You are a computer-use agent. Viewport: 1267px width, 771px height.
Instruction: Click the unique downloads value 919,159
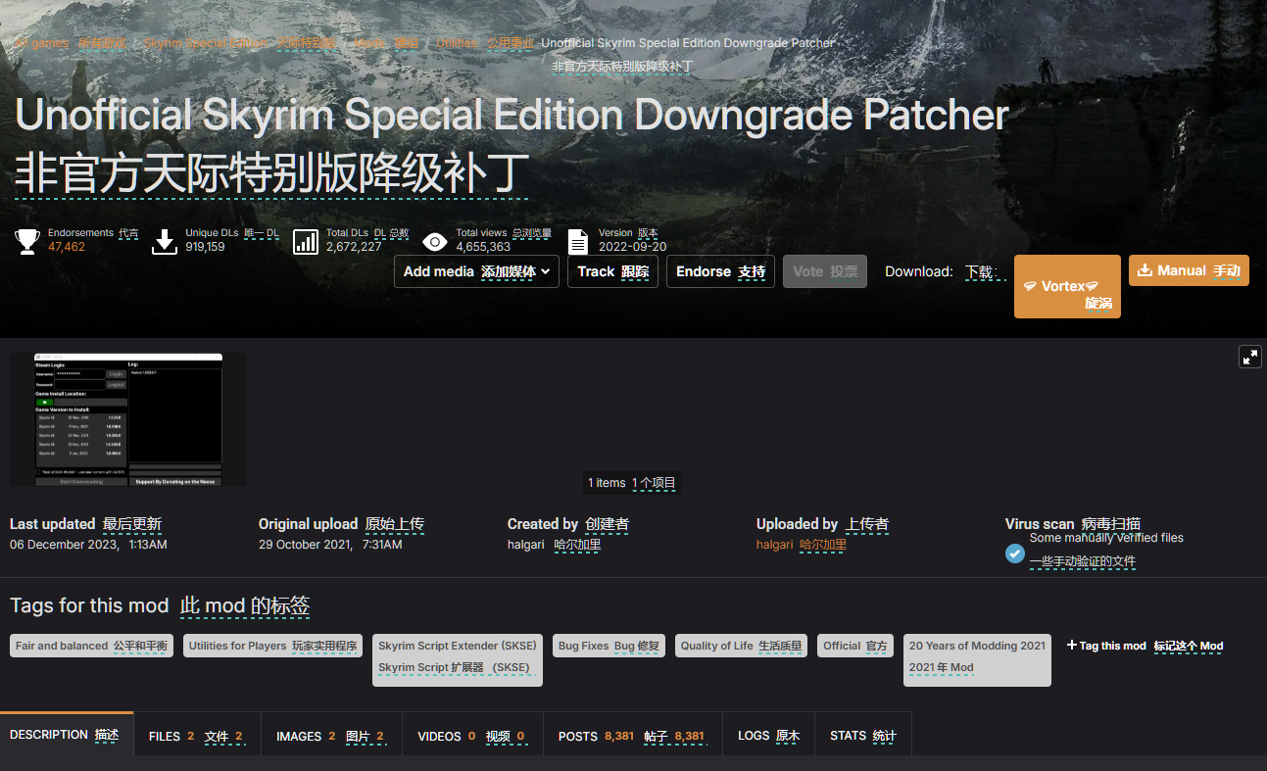click(x=205, y=247)
